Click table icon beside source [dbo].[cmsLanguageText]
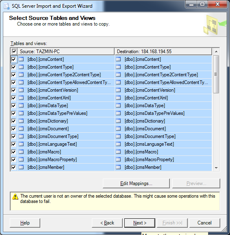Viewport: 230px width, 235px height. click(21, 144)
